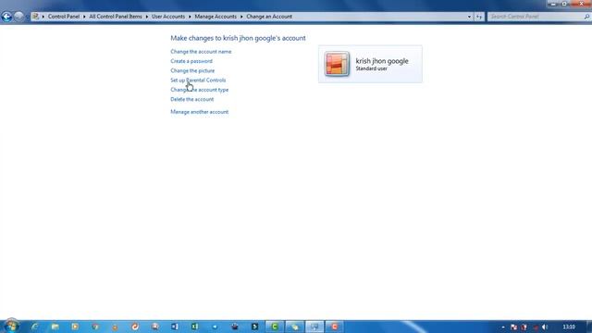Open the taskbar clock showing 13:10
This screenshot has width=592, height=333.
569,327
